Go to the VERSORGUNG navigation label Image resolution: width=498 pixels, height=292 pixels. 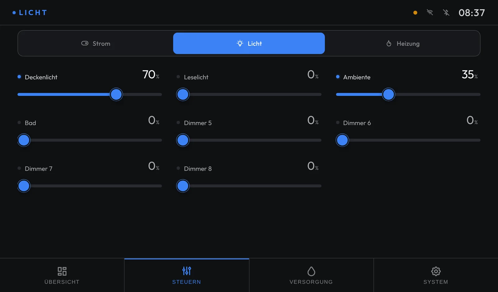311,282
